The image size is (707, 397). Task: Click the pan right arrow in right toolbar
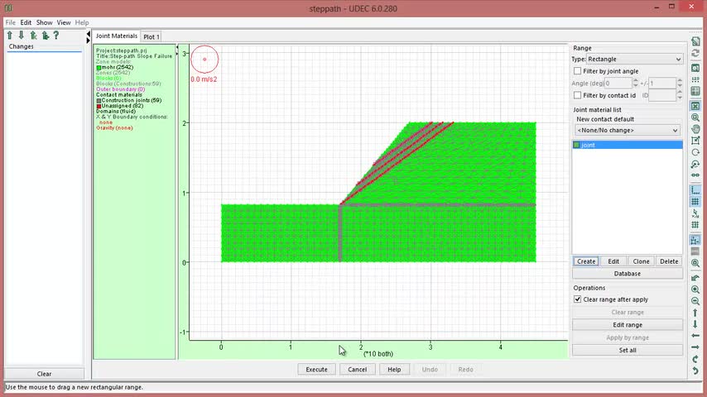point(695,347)
